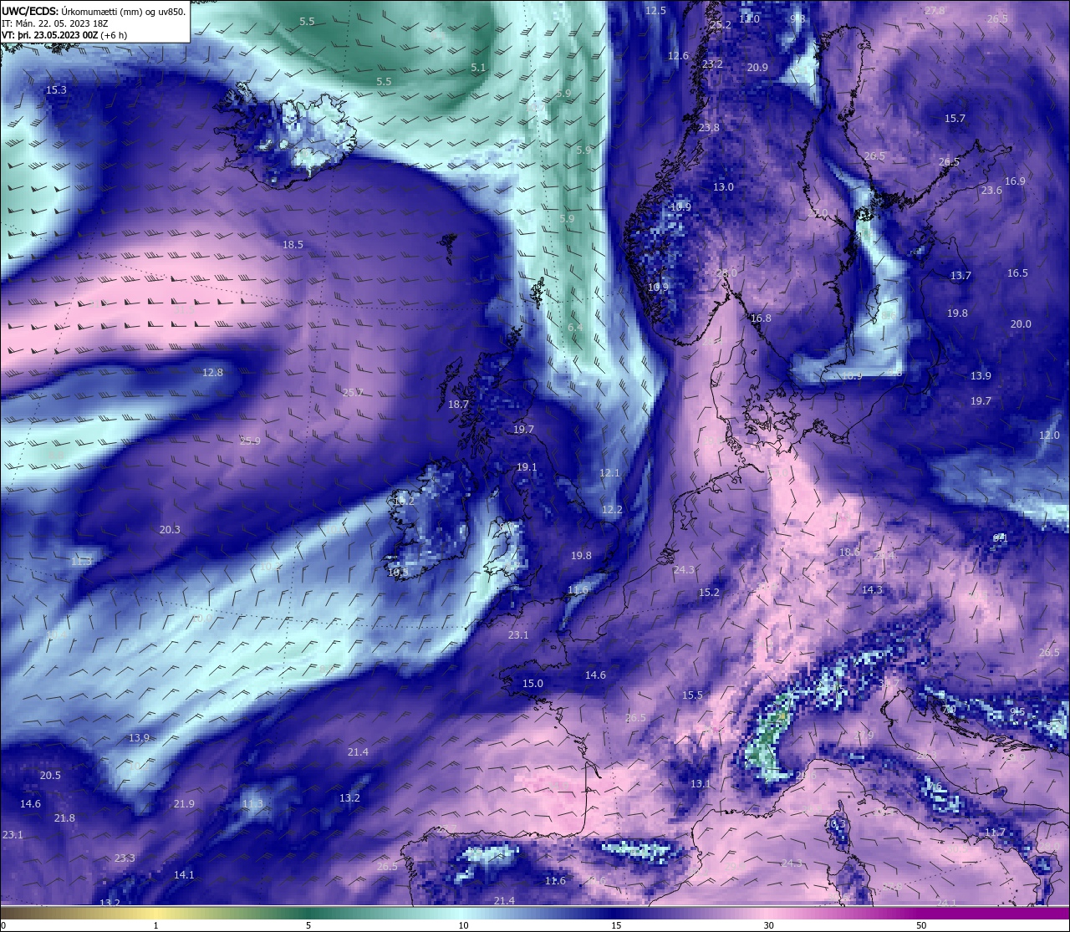Select the 50 tick on the color scale
Image resolution: width=1070 pixels, height=932 pixels.
(921, 925)
